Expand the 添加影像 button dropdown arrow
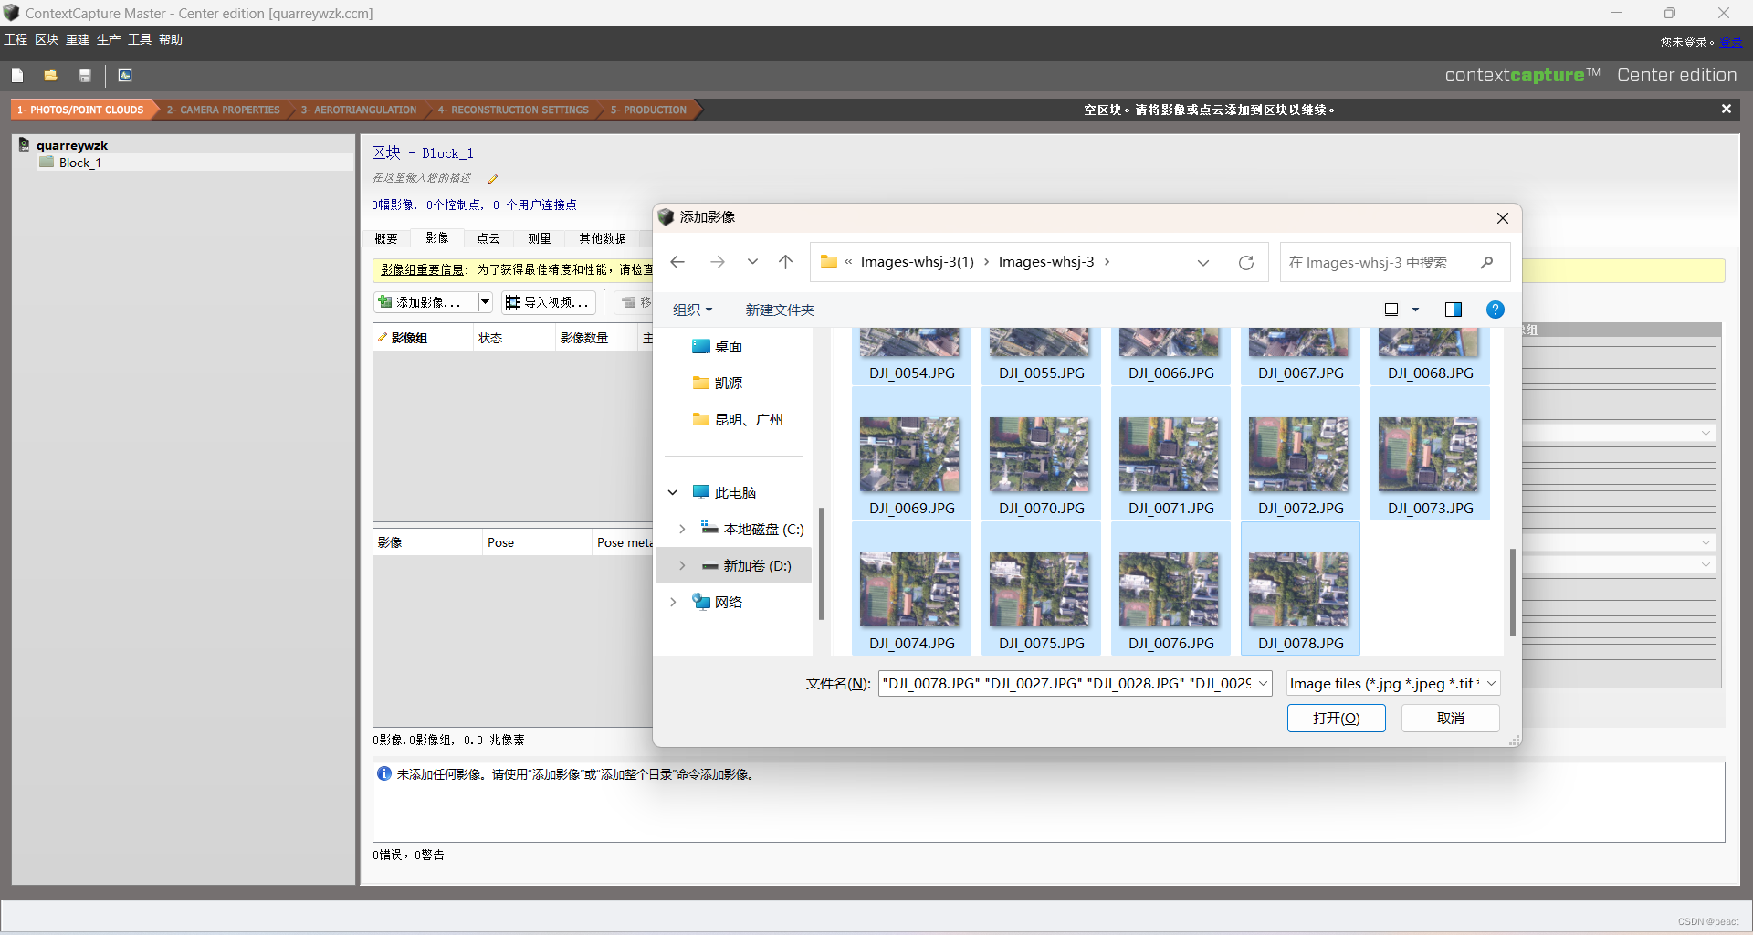This screenshot has width=1753, height=935. (485, 301)
